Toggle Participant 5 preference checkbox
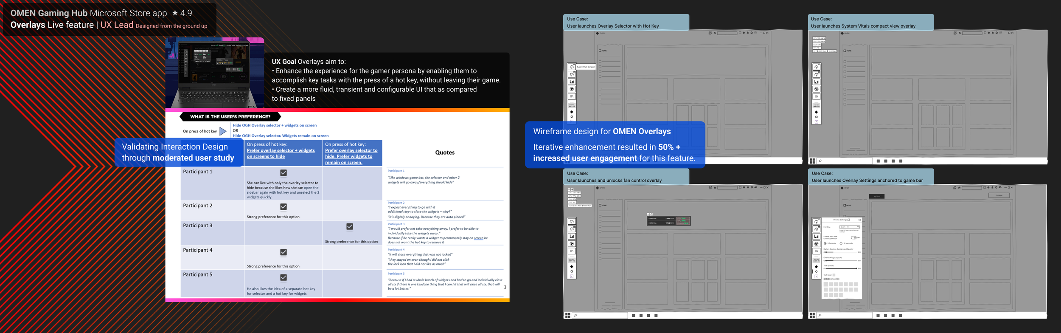Viewport: 1061px width, 333px height. coord(283,277)
